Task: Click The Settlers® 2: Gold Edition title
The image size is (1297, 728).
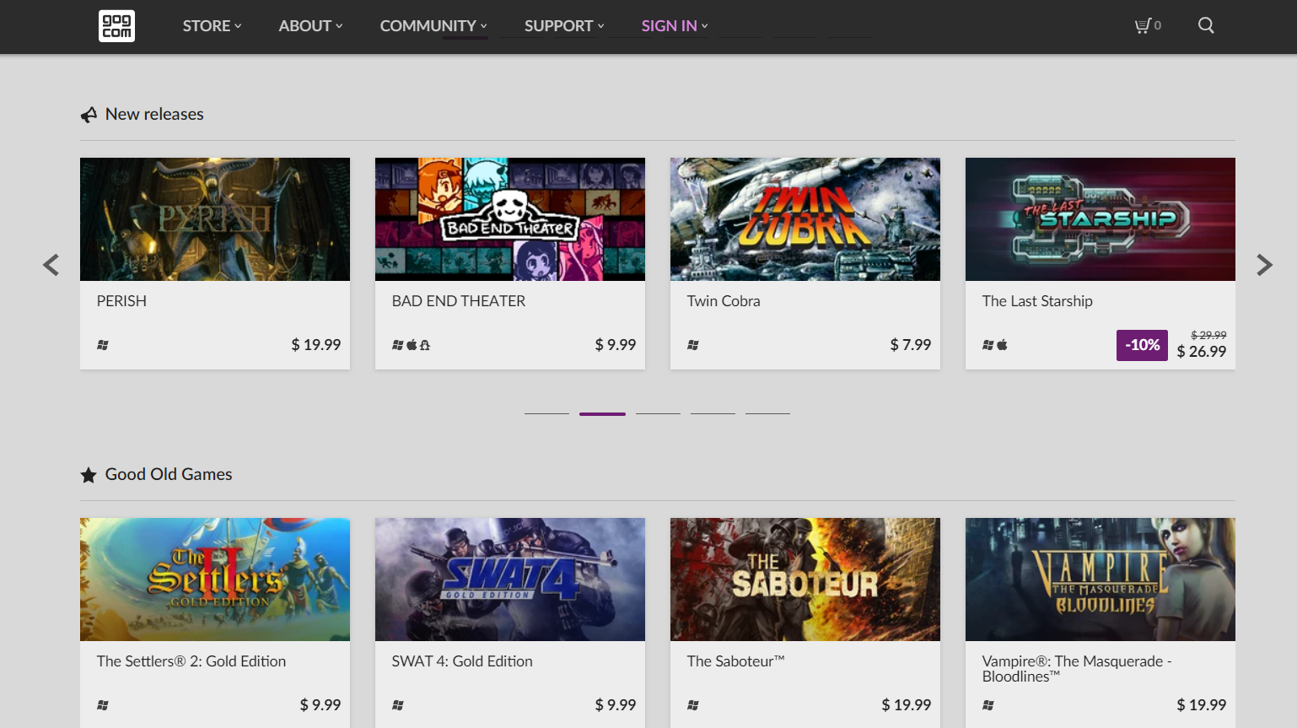Action: point(191,661)
